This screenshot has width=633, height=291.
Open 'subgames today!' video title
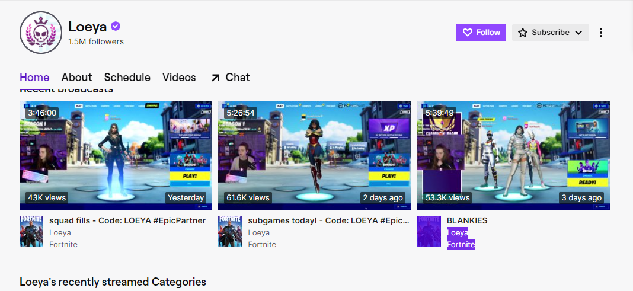pos(329,221)
